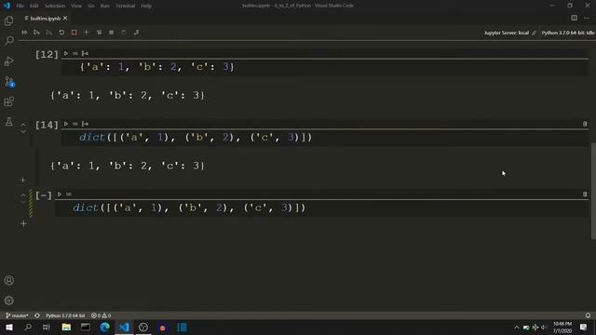Click the export notebook toolbar icon

point(136,33)
